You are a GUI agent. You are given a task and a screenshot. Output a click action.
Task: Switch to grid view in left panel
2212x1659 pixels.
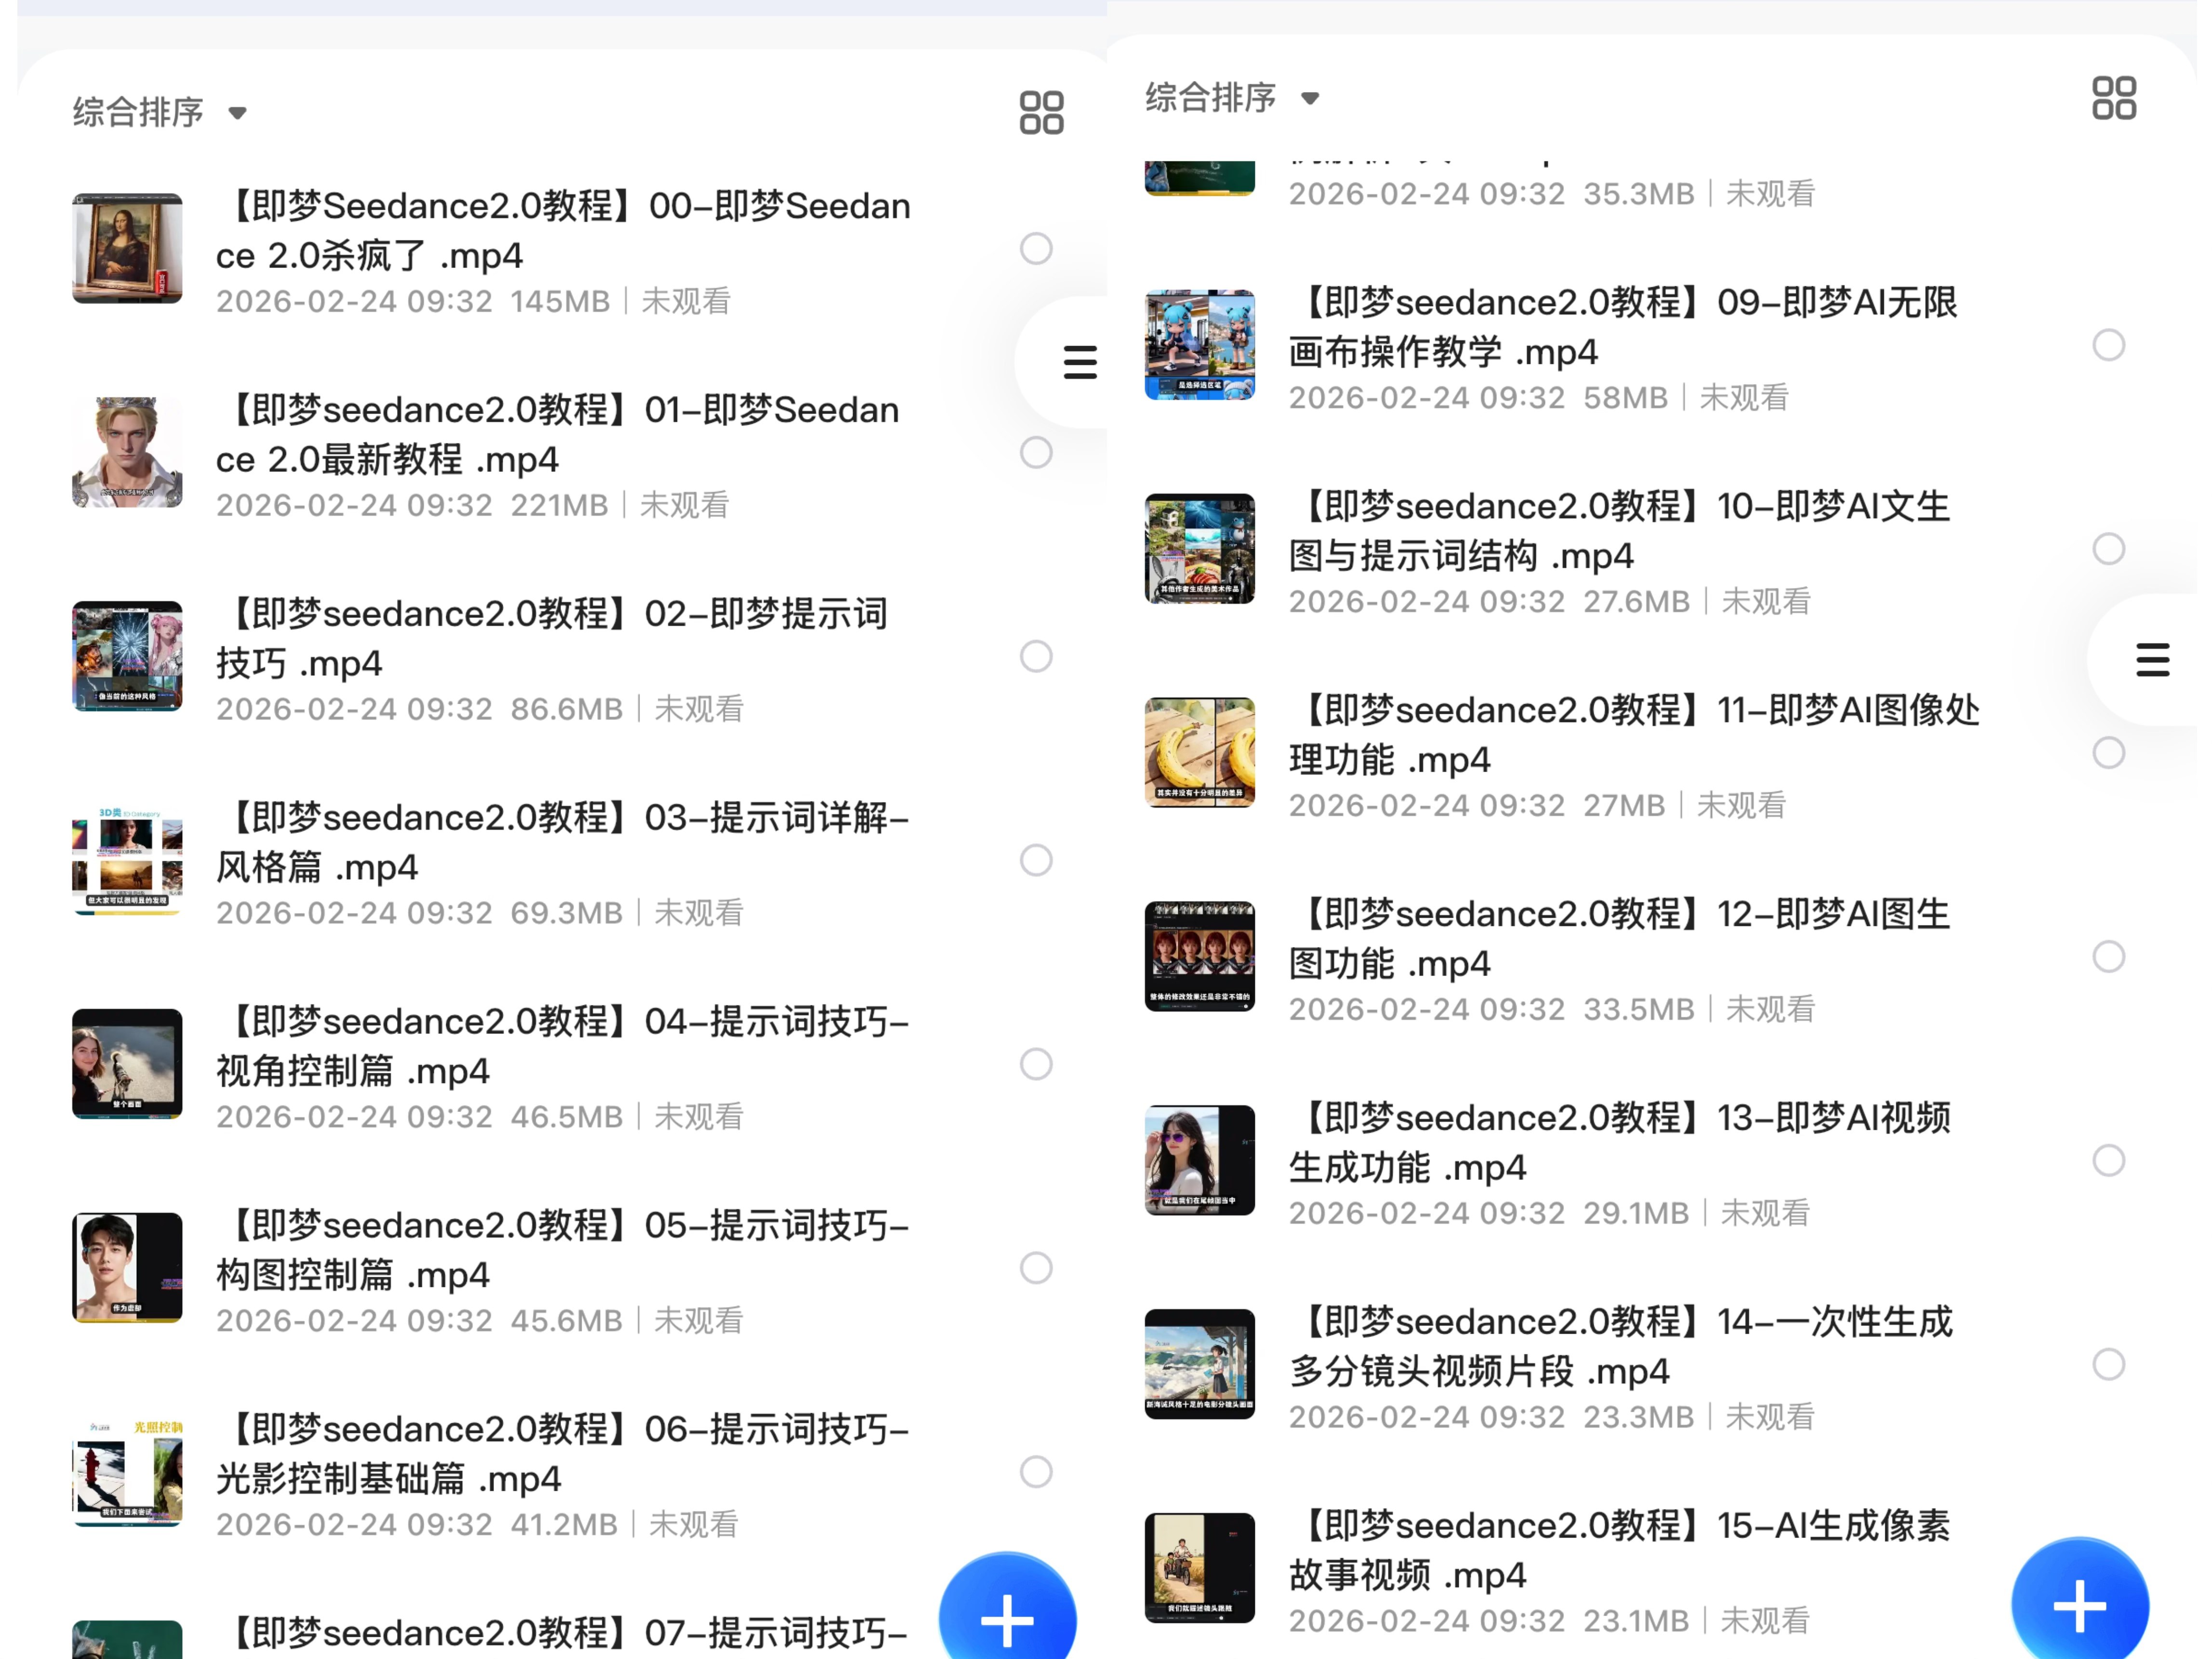[1041, 112]
